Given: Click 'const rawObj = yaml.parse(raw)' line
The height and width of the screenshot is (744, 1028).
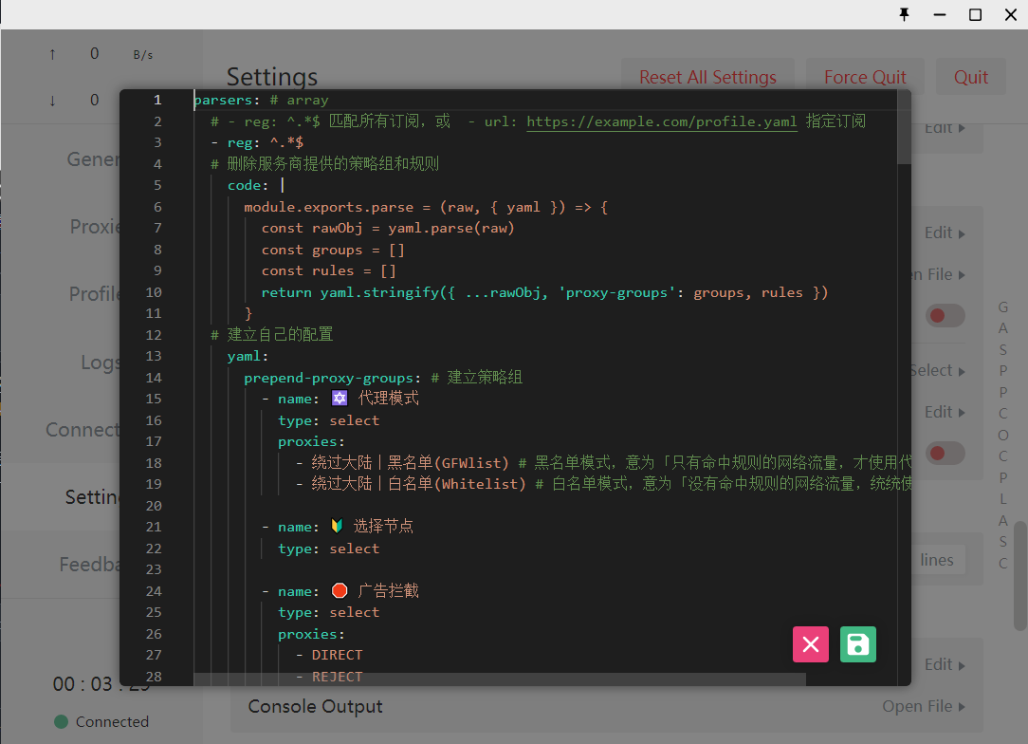Looking at the screenshot, I should pyautogui.click(x=388, y=229).
